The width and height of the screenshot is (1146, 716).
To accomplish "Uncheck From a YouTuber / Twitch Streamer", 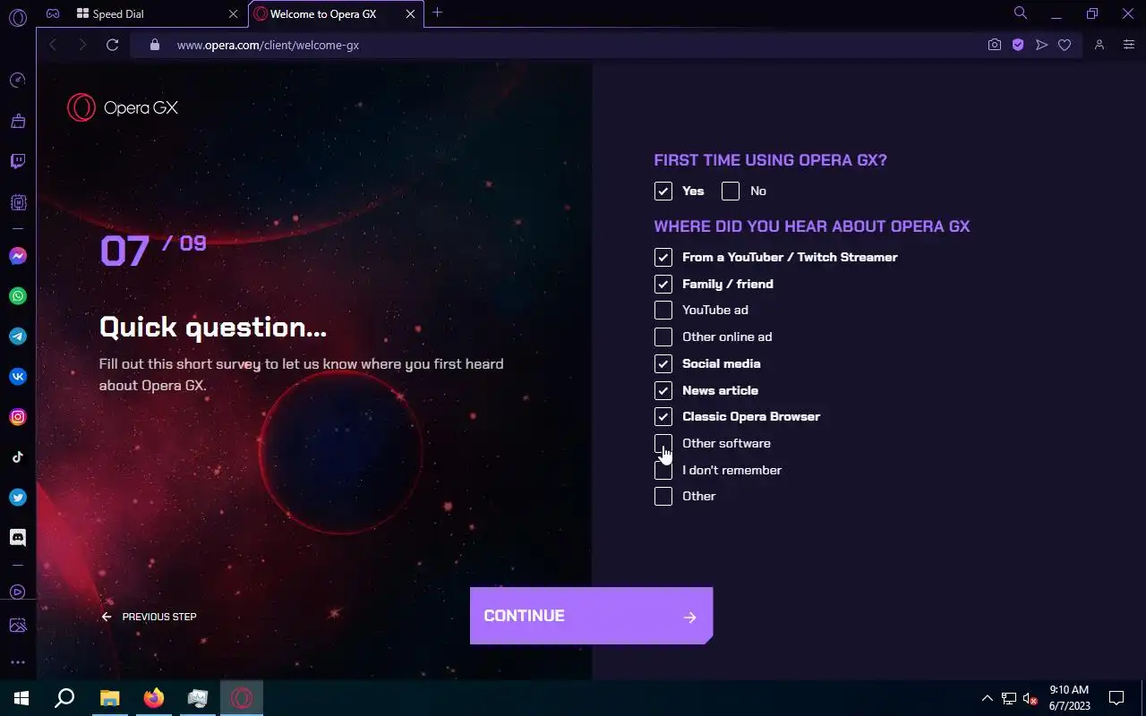I will point(663,257).
